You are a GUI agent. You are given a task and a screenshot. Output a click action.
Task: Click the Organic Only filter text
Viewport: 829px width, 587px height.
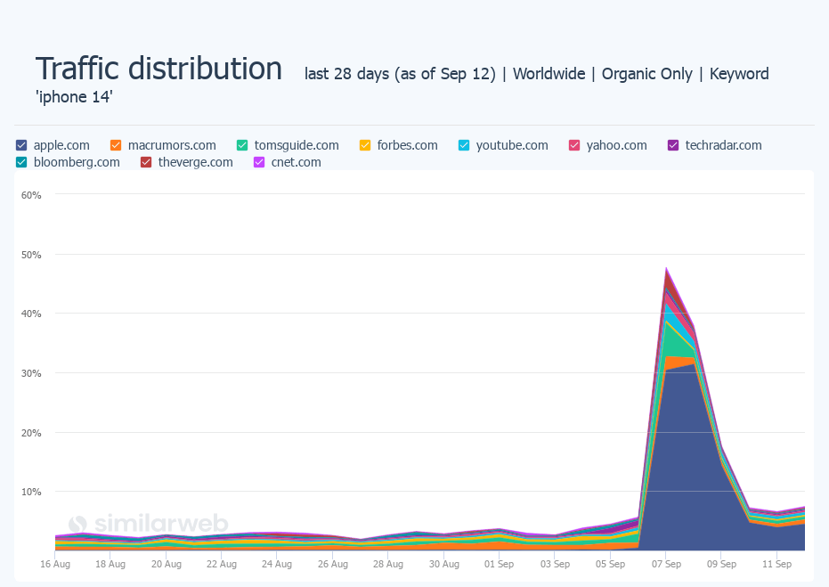[647, 74]
